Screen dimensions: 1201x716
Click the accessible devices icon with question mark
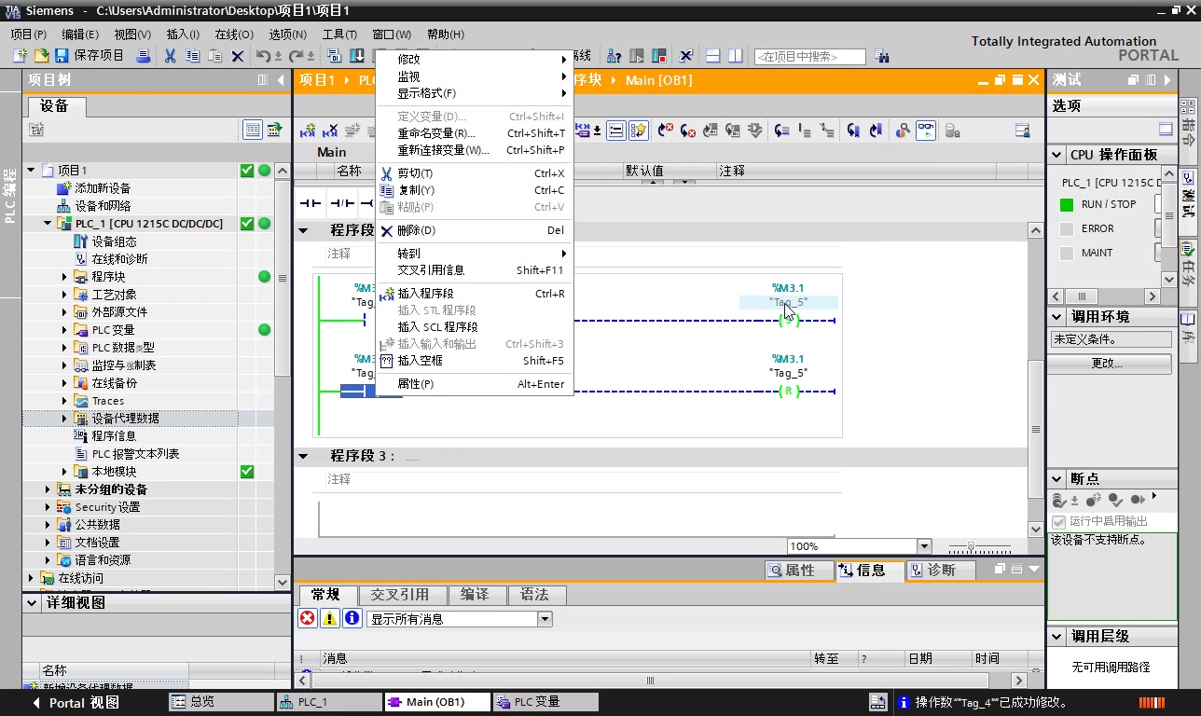[x=614, y=56]
